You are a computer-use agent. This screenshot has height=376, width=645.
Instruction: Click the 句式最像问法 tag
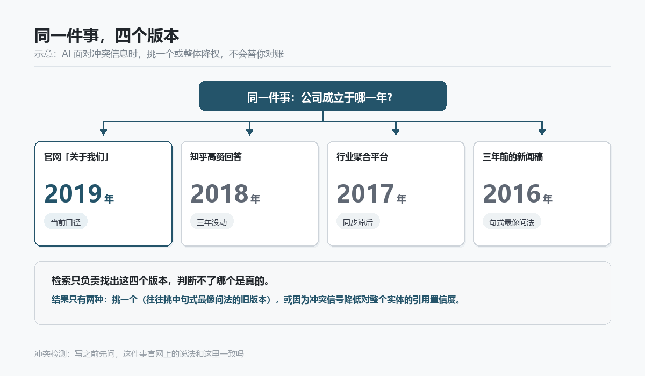click(512, 221)
